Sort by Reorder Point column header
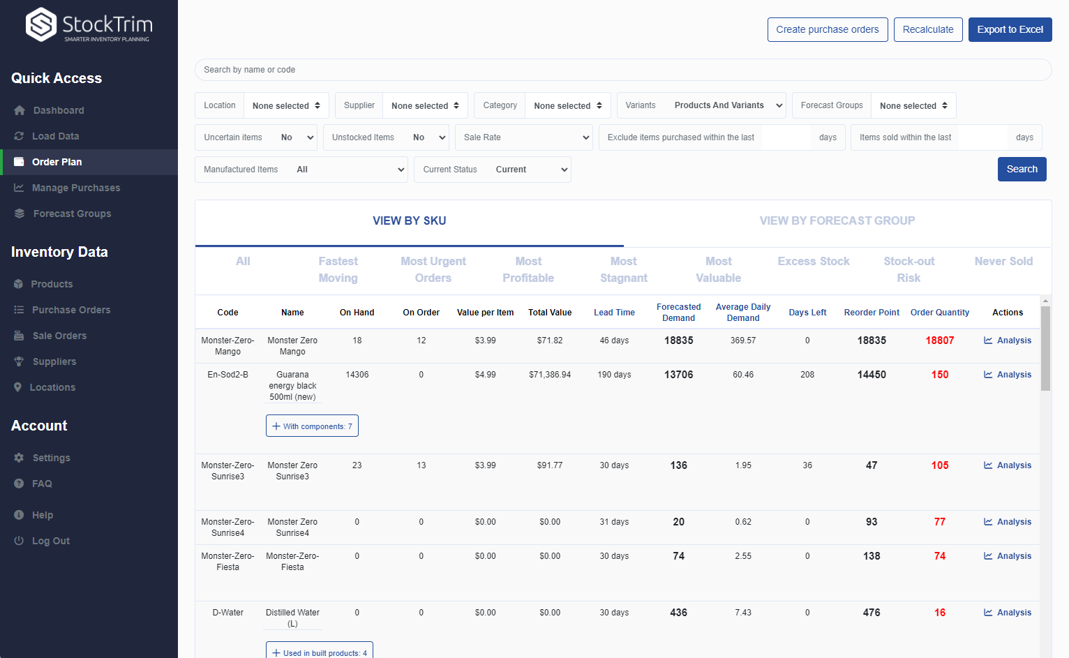 click(872, 313)
